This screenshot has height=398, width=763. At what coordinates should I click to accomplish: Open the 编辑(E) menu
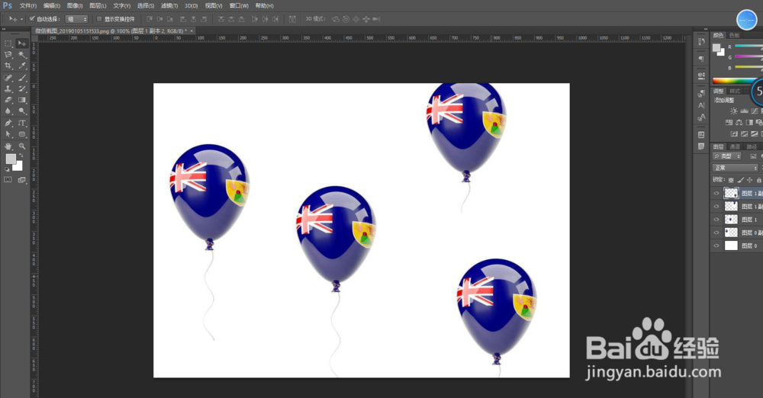point(52,6)
